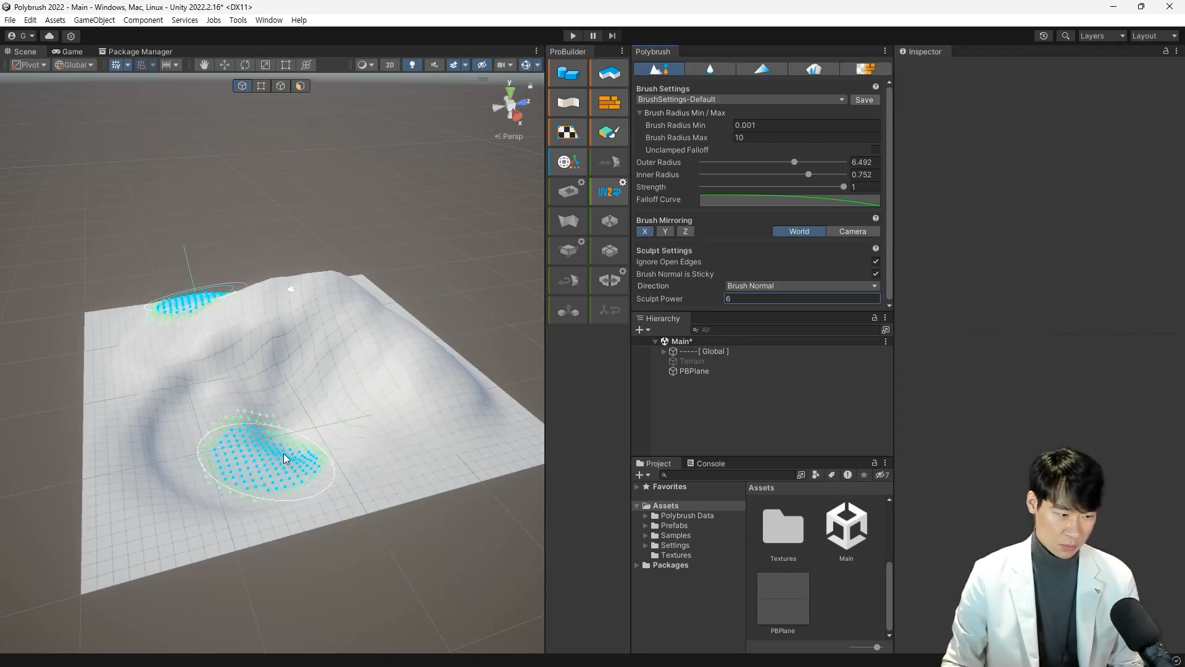Screen dimensions: 1185x667
Task: Switch to Polybrush vertex color paint mode
Action: [762, 69]
